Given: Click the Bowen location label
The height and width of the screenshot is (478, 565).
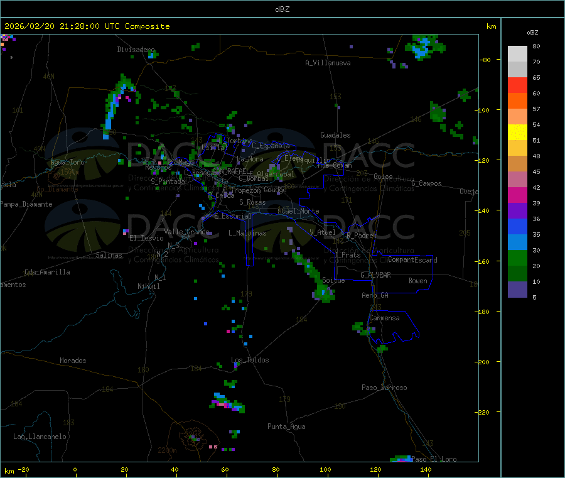Looking at the screenshot, I should 418,281.
